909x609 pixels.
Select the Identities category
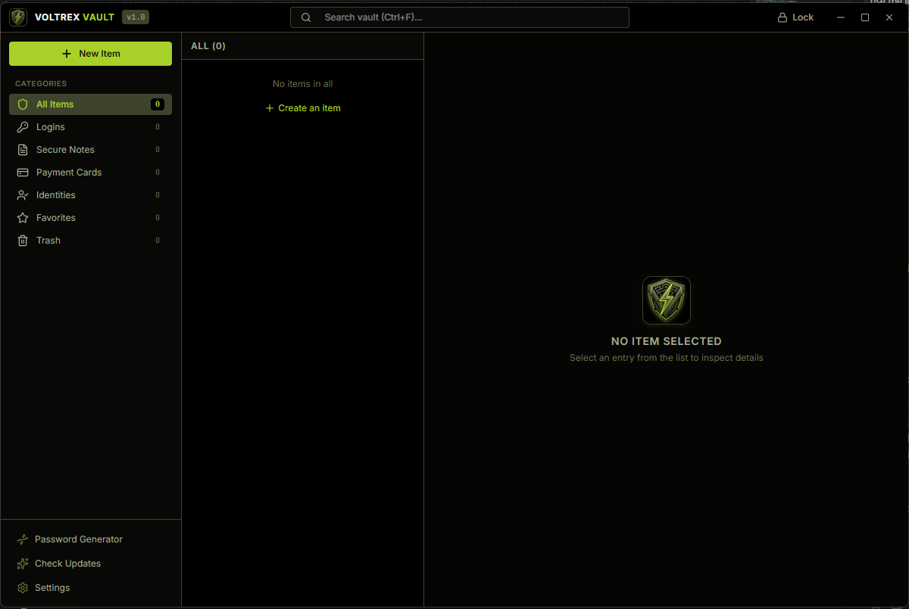tap(90, 195)
